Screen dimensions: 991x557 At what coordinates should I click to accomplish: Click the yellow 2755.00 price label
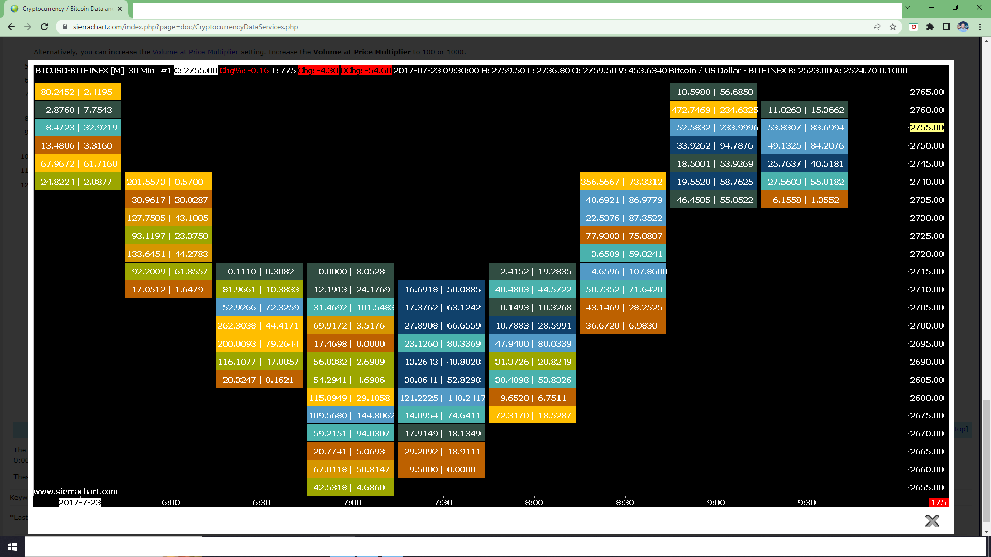pyautogui.click(x=926, y=127)
